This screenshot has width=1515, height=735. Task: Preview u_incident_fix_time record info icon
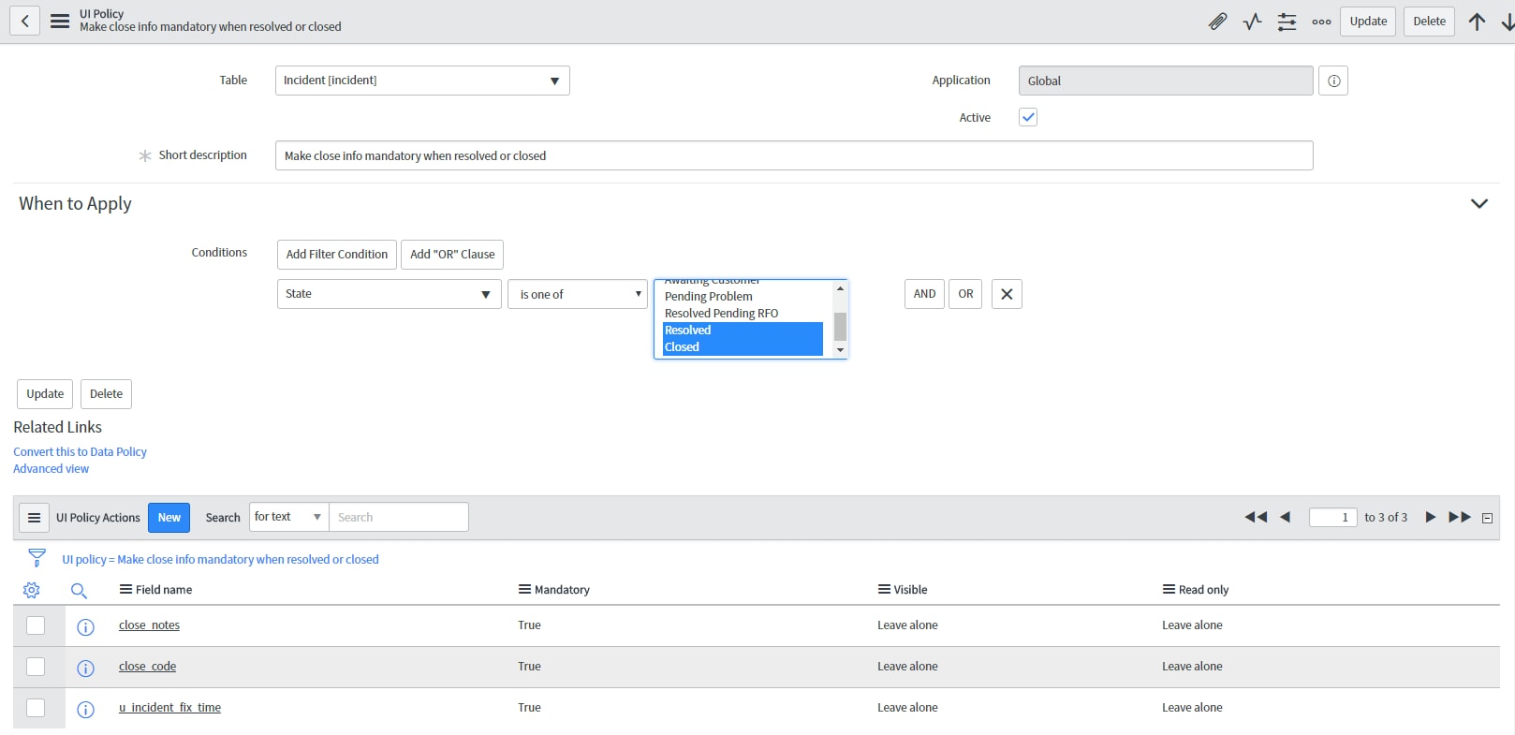pos(85,709)
